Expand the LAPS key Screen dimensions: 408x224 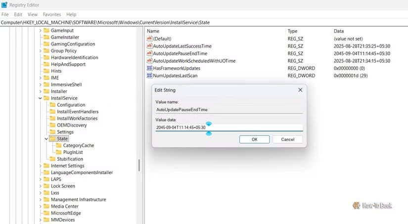click(x=41, y=179)
